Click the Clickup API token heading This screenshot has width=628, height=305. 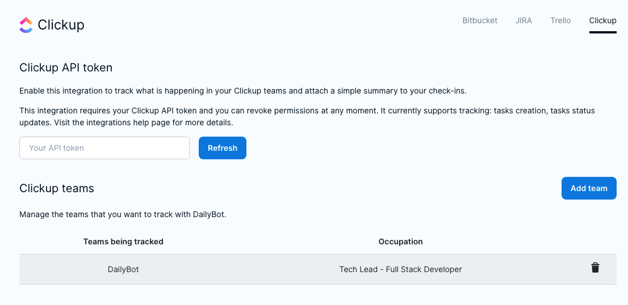click(x=66, y=67)
